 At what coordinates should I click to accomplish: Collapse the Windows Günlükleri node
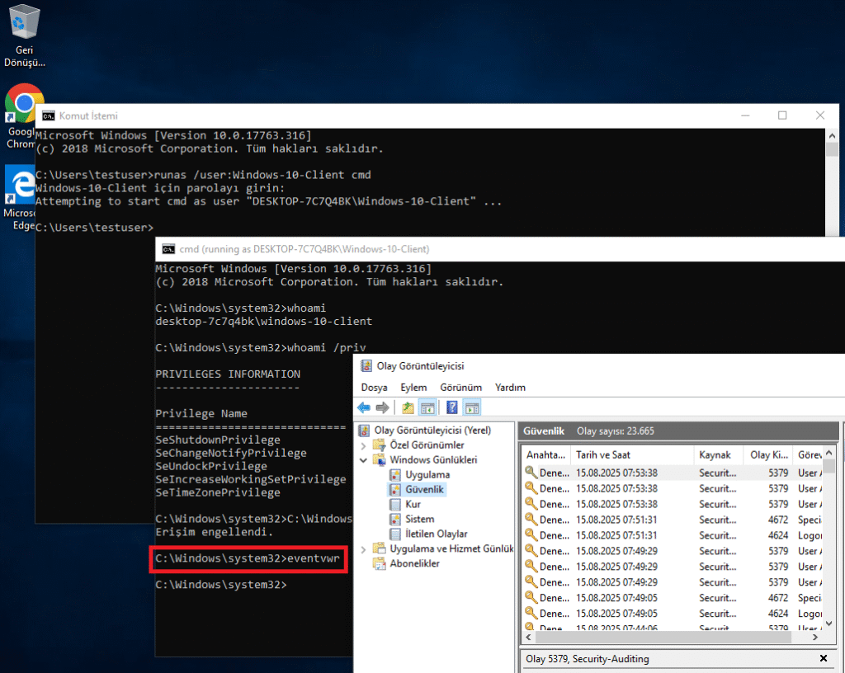click(x=363, y=459)
